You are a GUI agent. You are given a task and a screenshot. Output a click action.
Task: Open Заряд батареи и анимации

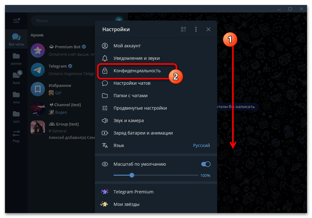click(156, 133)
